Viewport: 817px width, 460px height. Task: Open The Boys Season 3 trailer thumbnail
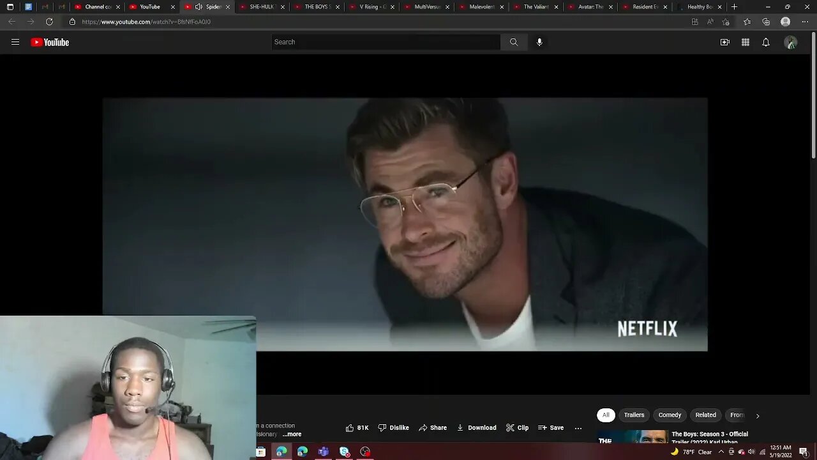(632, 437)
